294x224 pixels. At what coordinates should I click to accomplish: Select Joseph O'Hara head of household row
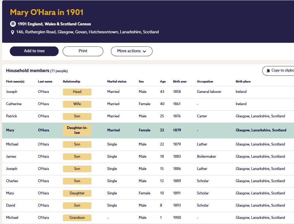pyautogui.click(x=12, y=92)
